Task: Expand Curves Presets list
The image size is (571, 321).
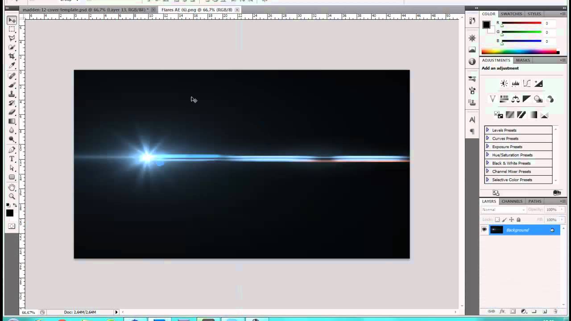Action: tap(487, 138)
